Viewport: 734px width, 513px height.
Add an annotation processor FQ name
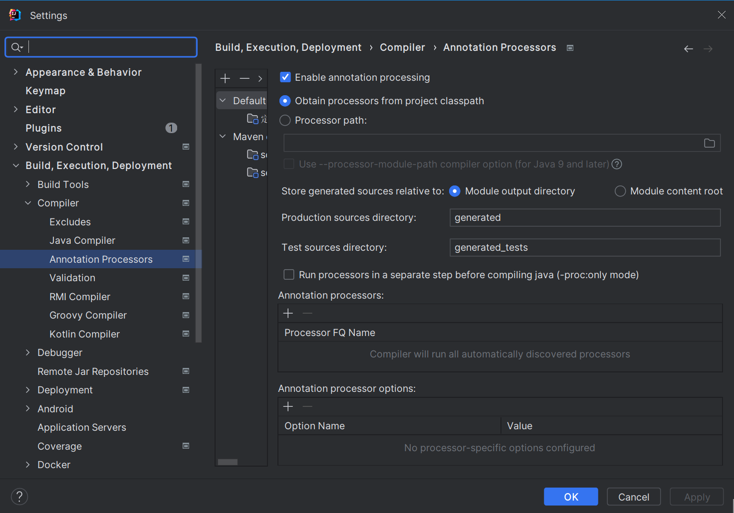(288, 313)
